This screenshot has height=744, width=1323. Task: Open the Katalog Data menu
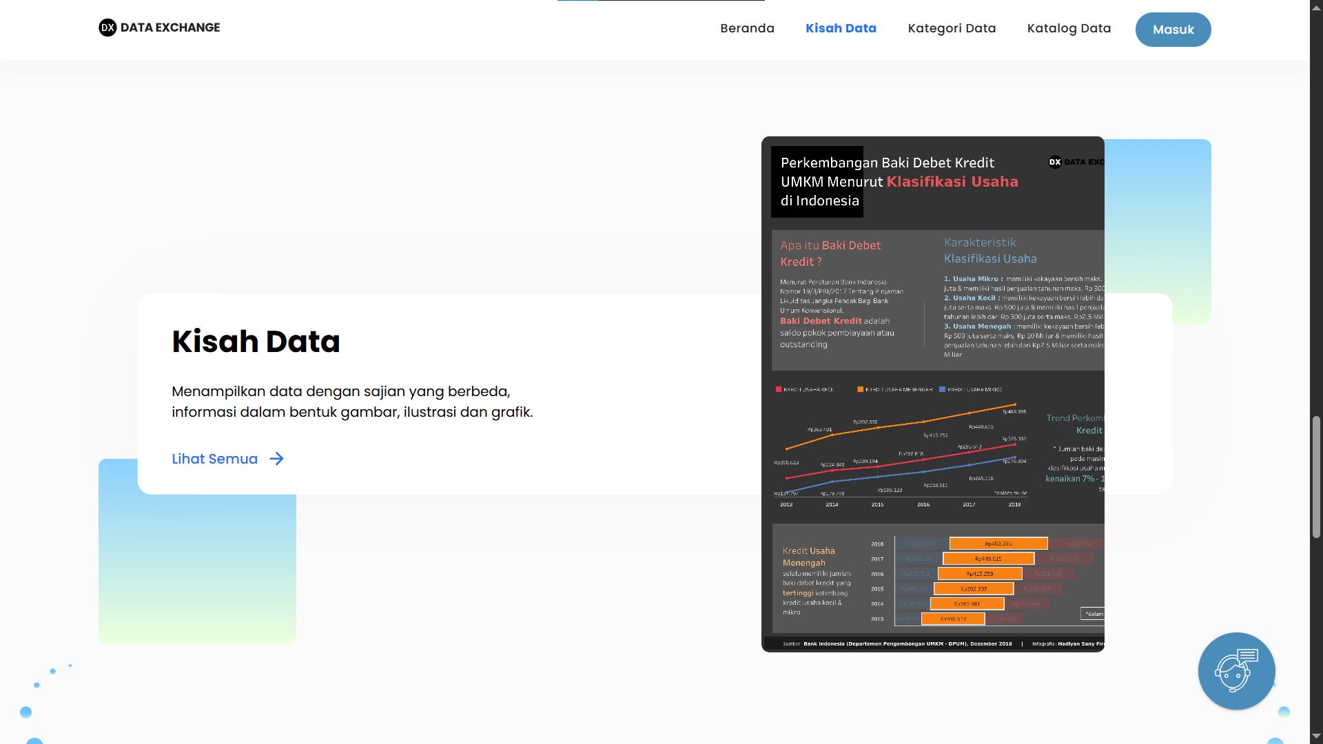[1069, 28]
